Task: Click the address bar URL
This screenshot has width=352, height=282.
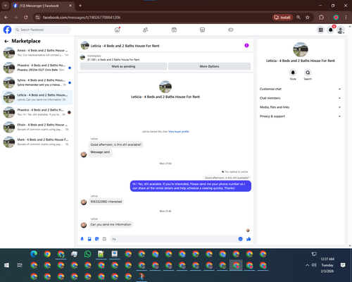Action: coord(82,18)
